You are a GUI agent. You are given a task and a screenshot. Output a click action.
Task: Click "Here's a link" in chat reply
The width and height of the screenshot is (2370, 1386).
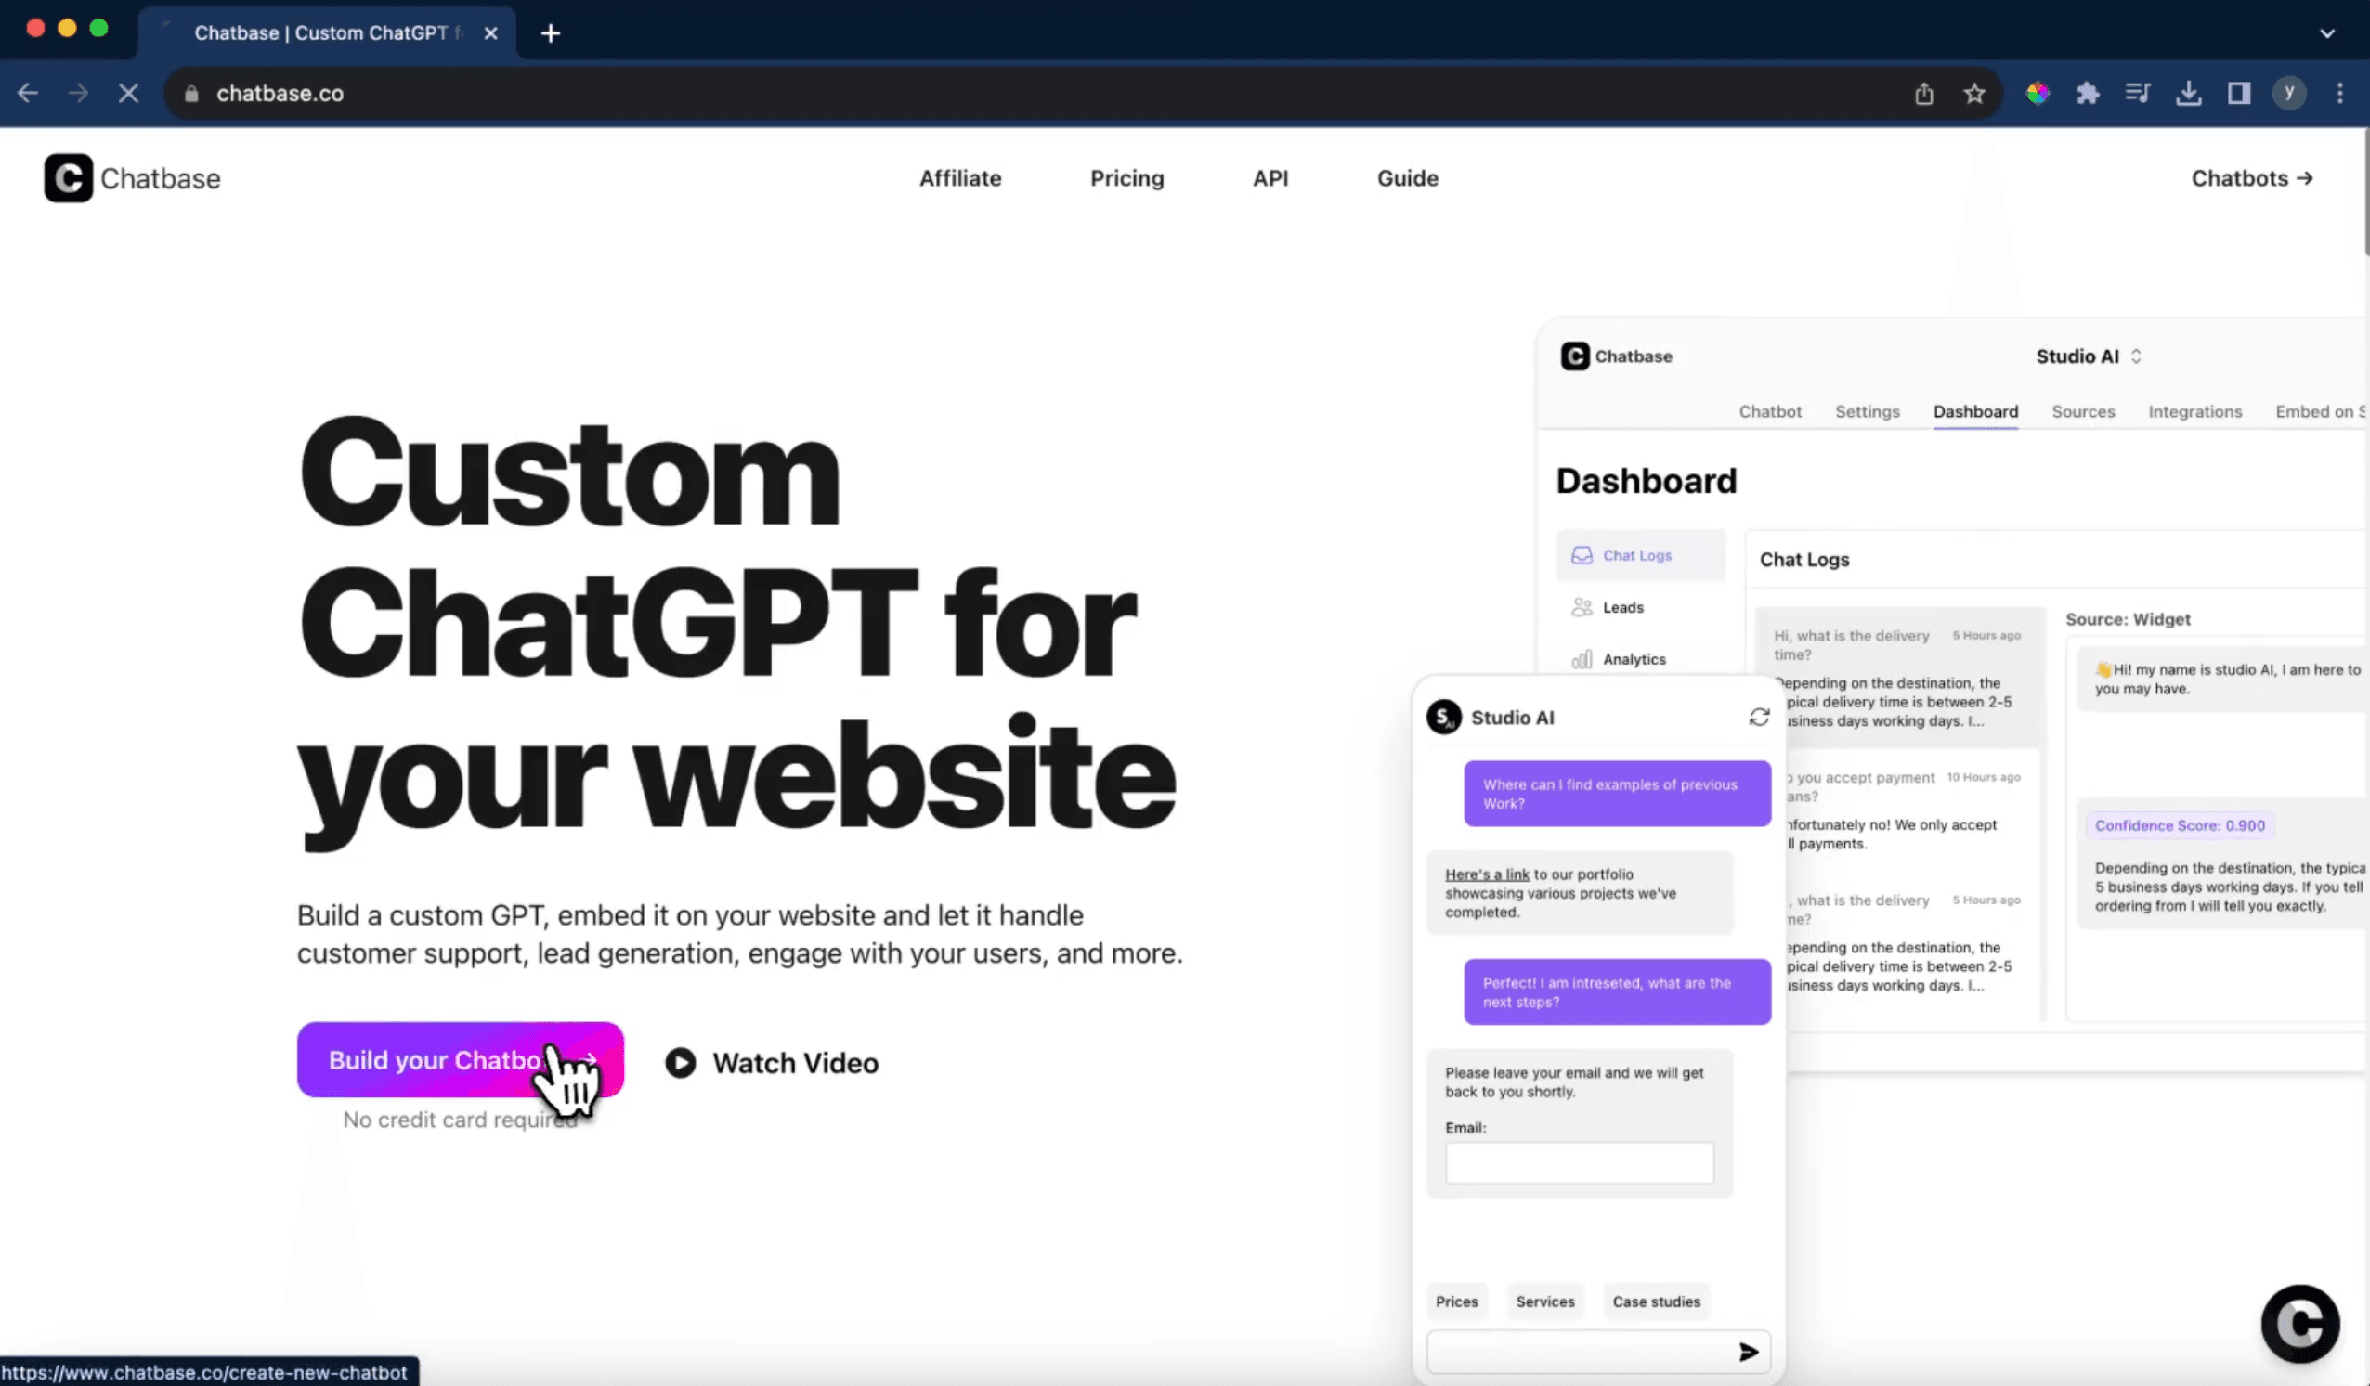click(x=1487, y=874)
